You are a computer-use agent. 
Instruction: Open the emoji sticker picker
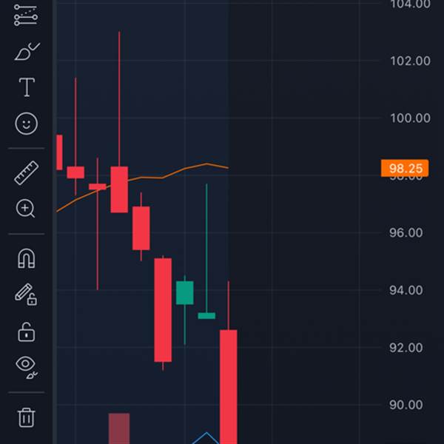27,124
